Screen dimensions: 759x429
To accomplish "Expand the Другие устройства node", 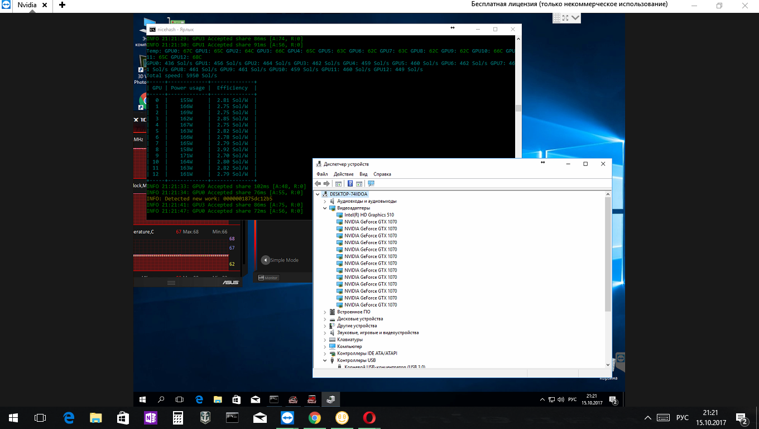I will coord(325,326).
